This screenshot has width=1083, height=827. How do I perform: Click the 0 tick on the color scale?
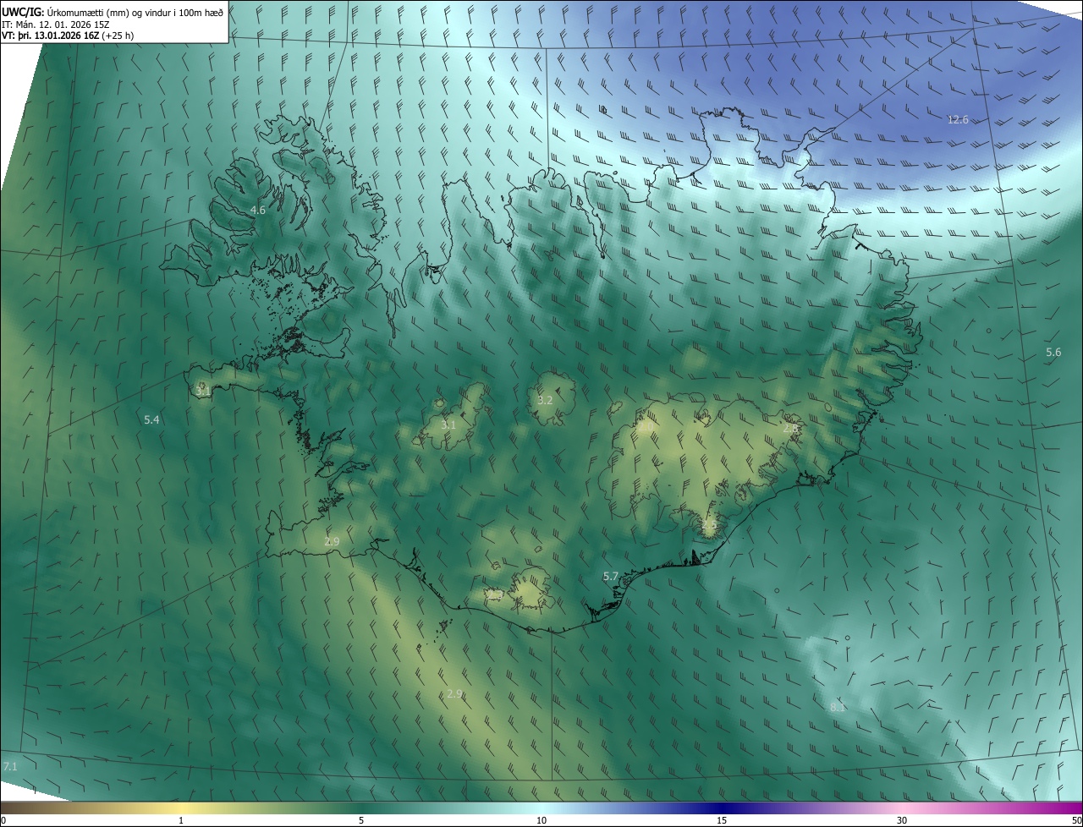point(3,820)
